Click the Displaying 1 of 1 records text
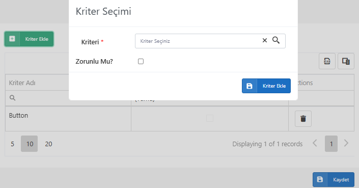Viewport: 359px width, 188px height. (267, 144)
